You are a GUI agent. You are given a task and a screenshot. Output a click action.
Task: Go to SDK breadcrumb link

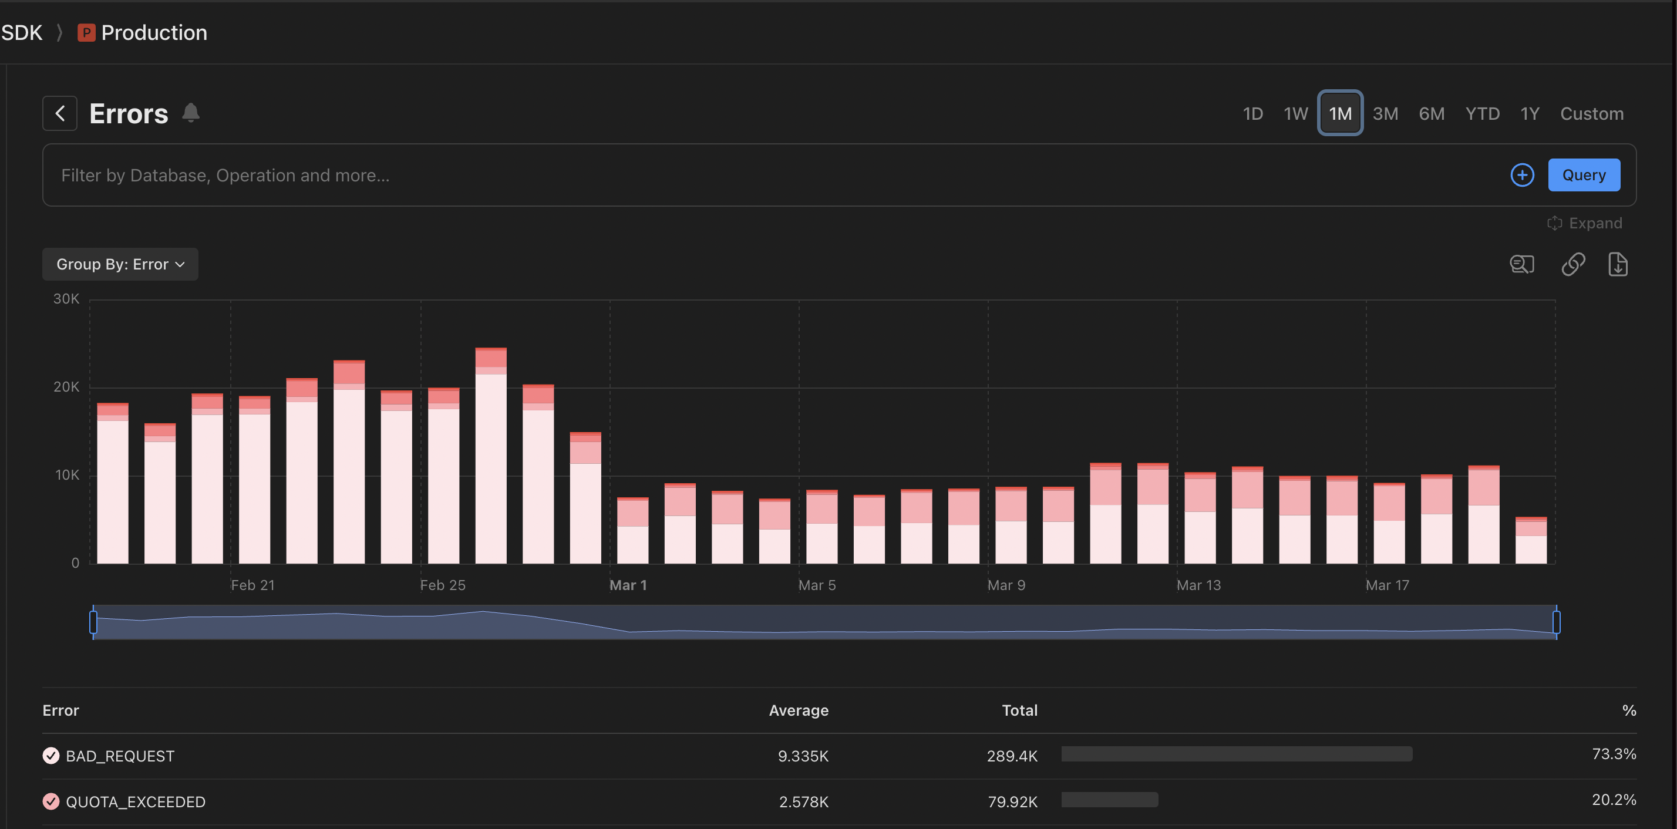pos(22,32)
